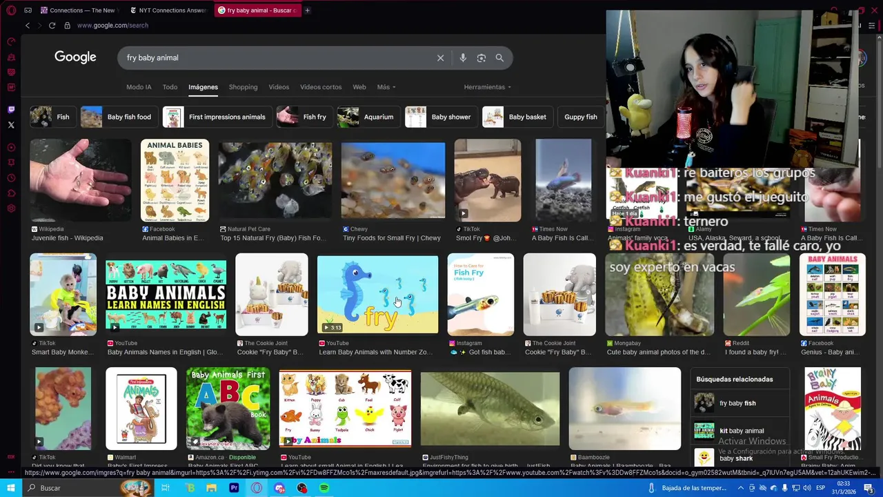Expand the Herramientas tools dropdown
Screen dimensions: 883x497
488,87
